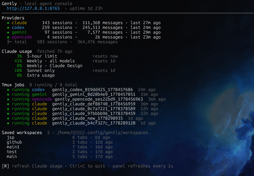Viewport: 254px width, 176px height.
Task: Click the Tmux jobs section header
Action: point(13,85)
